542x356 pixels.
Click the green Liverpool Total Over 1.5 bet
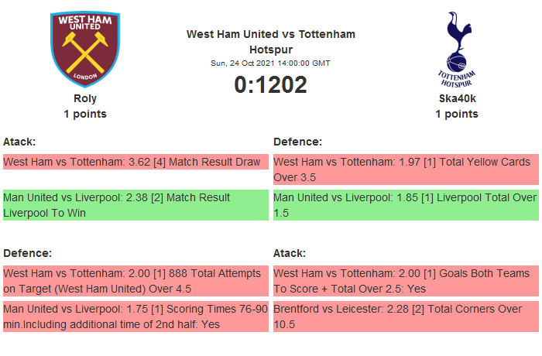coord(406,205)
